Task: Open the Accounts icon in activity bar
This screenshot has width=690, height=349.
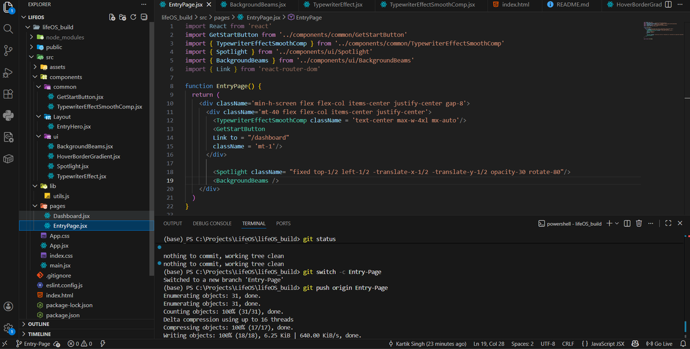Action: click(x=8, y=306)
